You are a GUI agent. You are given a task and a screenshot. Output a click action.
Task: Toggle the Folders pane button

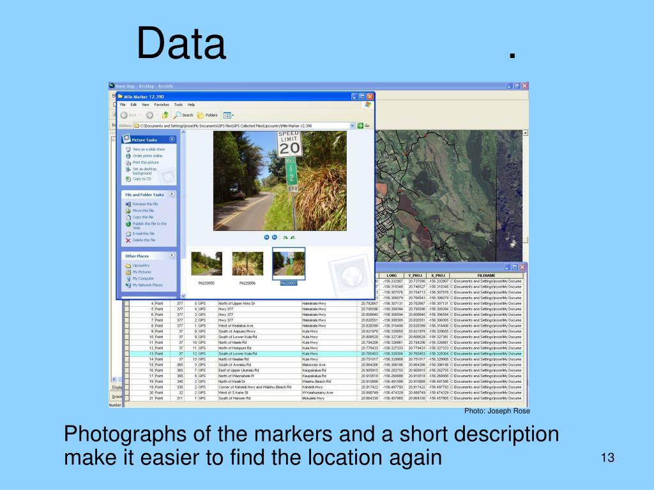point(208,115)
